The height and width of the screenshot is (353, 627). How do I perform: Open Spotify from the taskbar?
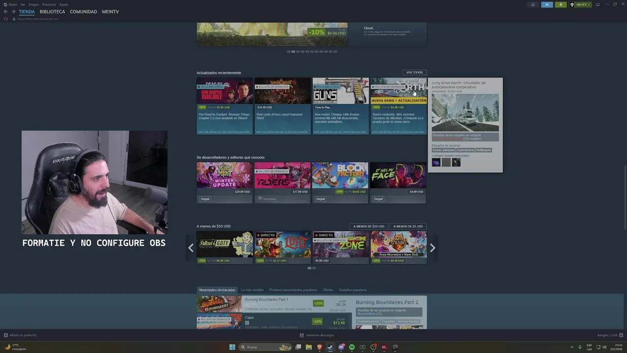352,347
